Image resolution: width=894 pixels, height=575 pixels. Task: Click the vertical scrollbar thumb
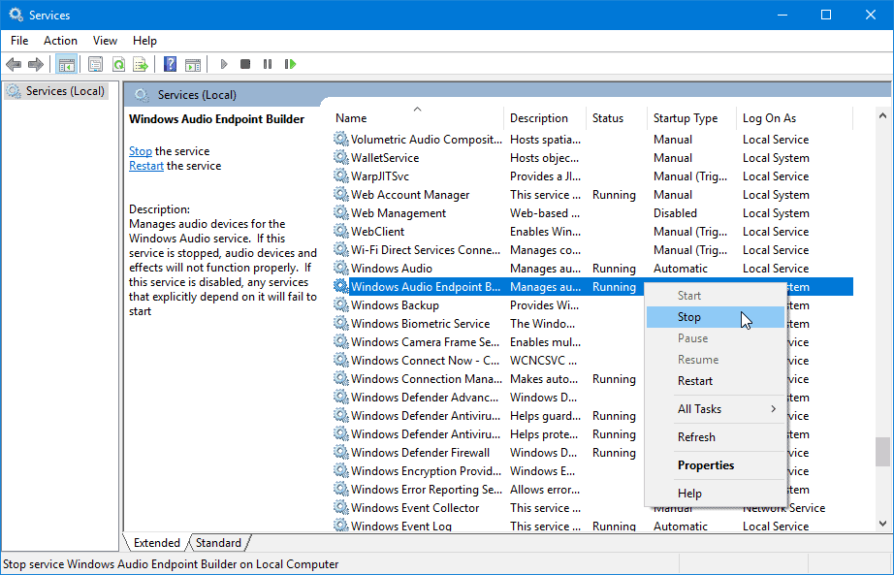pos(882,452)
